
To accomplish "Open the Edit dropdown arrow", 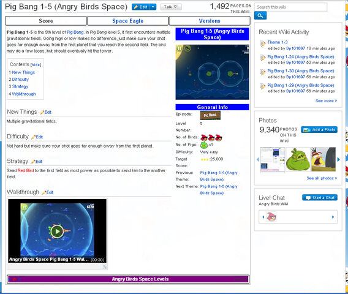I will (153, 7).
